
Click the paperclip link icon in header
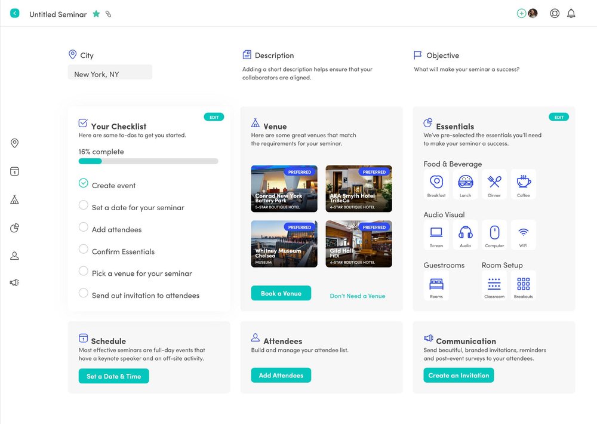[x=109, y=14]
